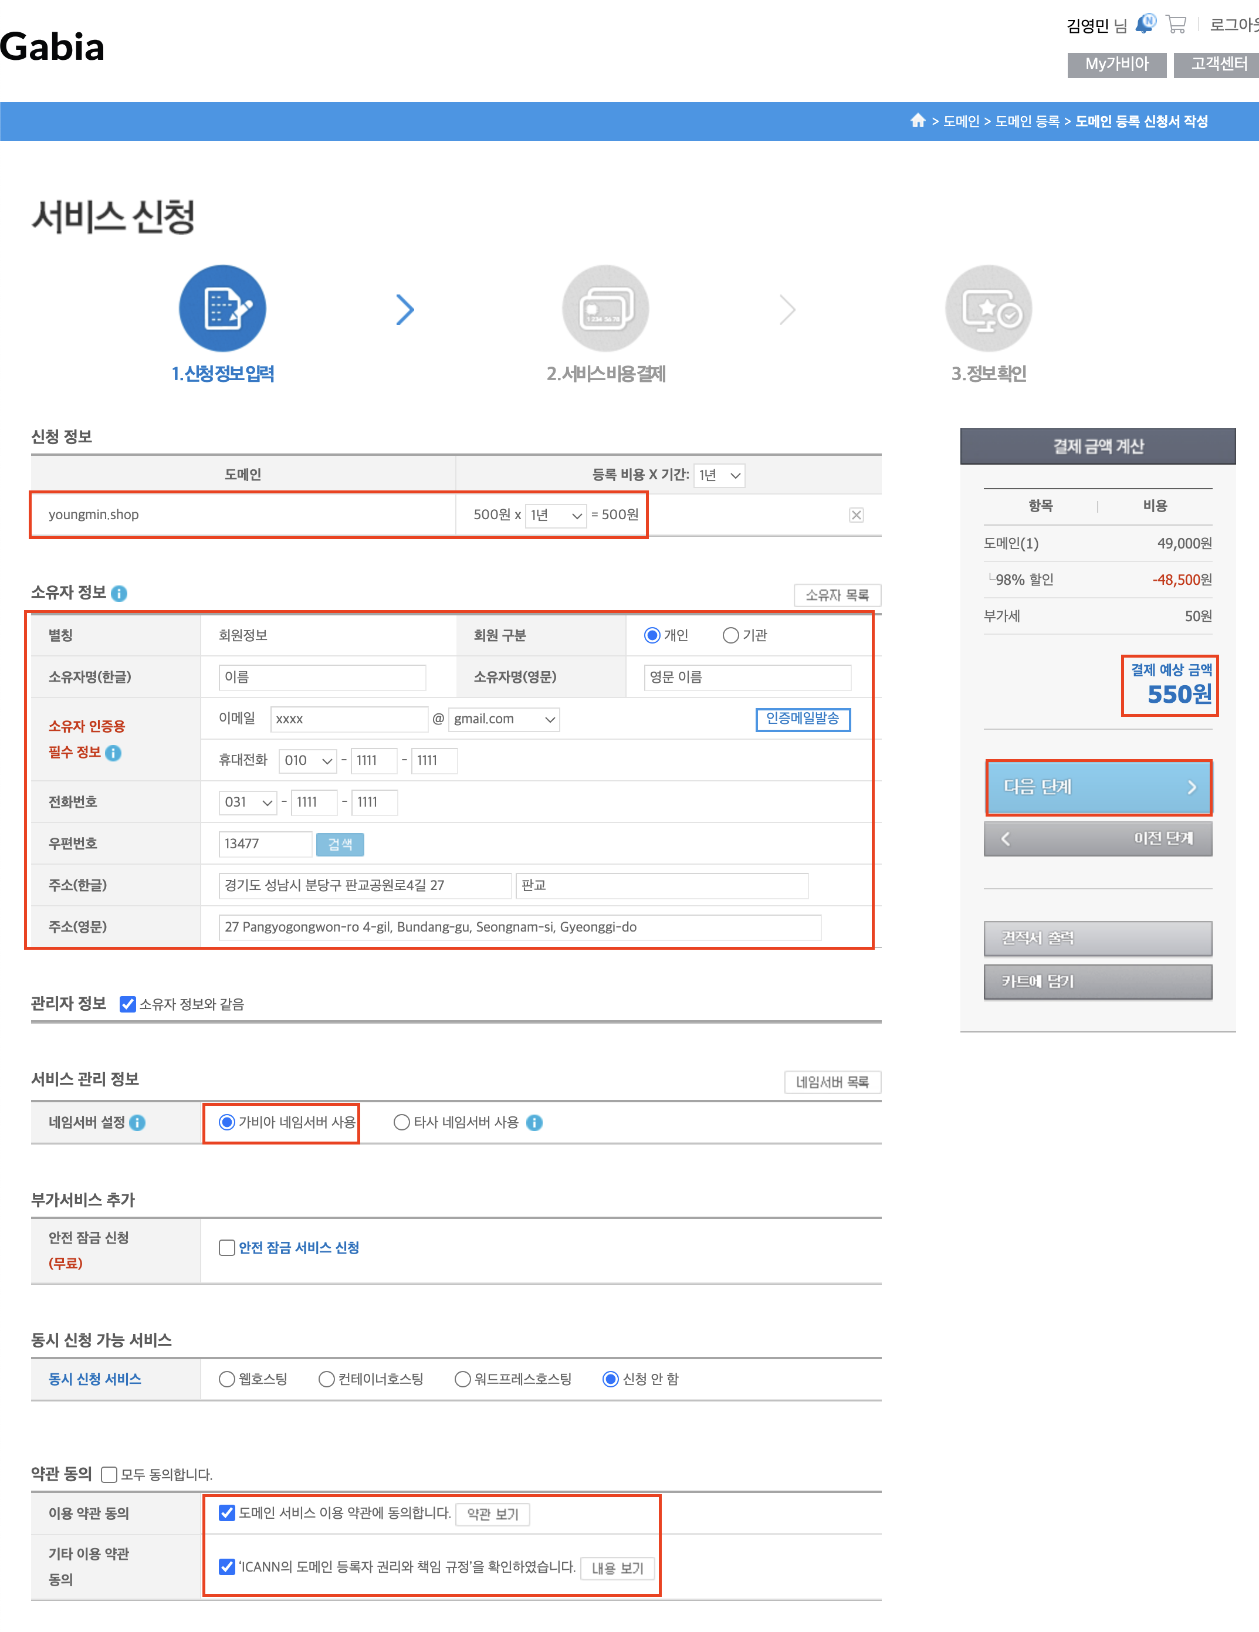This screenshot has height=1632, width=1259.
Task: Expand the 등록 비용 X 기간 dropdown
Action: tap(719, 475)
